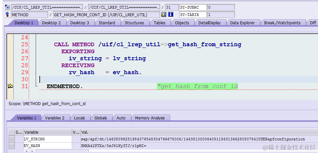
Task: Open the Desktop 3 tab
Action: coord(80,23)
